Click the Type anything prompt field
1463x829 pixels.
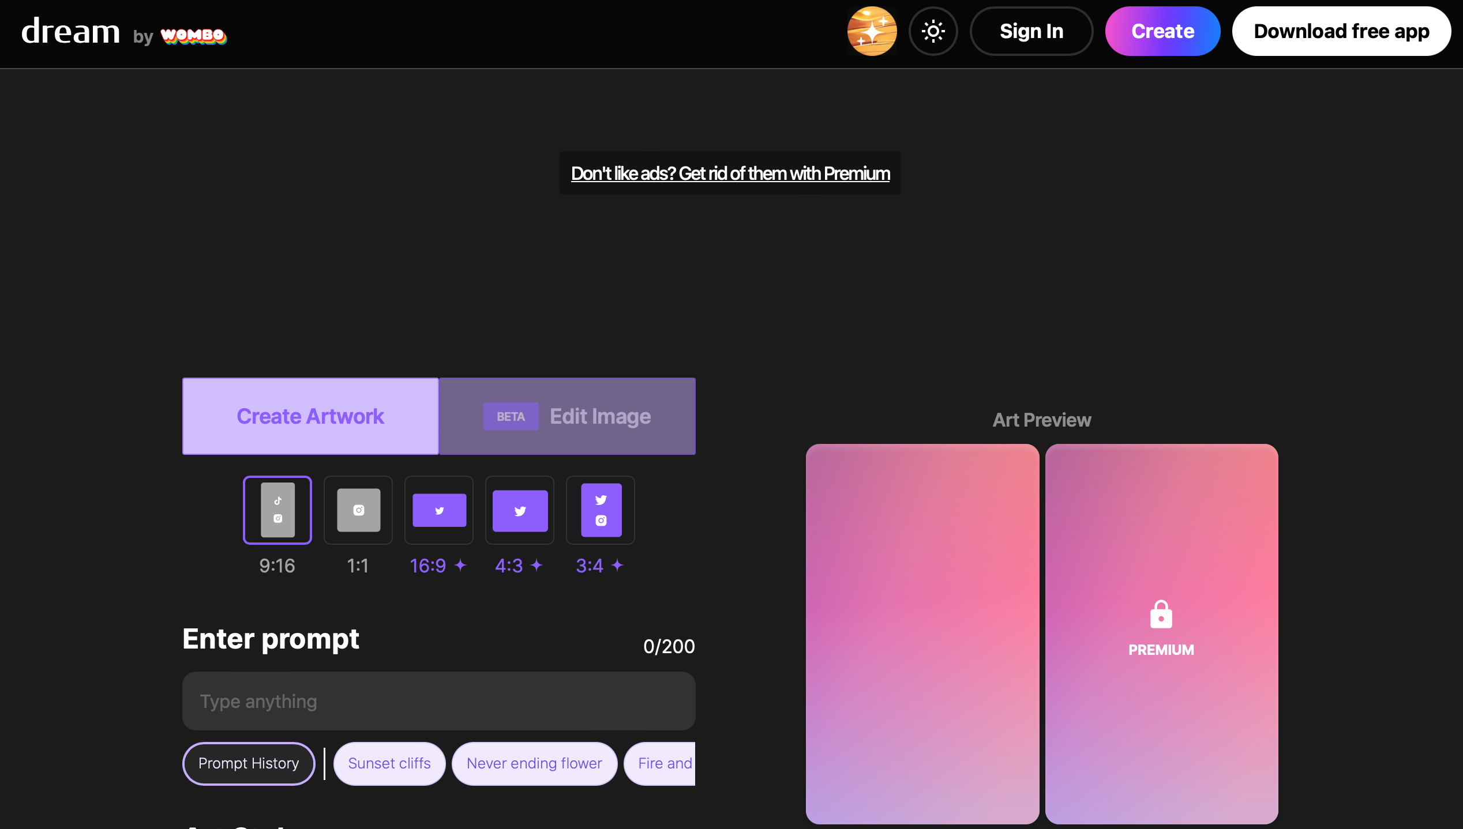(x=438, y=701)
